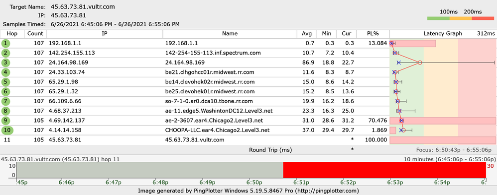Select name so-7-1-0.ar0.dca10.tbone.rr.com
The height and width of the screenshot is (195, 497).
[x=209, y=101]
